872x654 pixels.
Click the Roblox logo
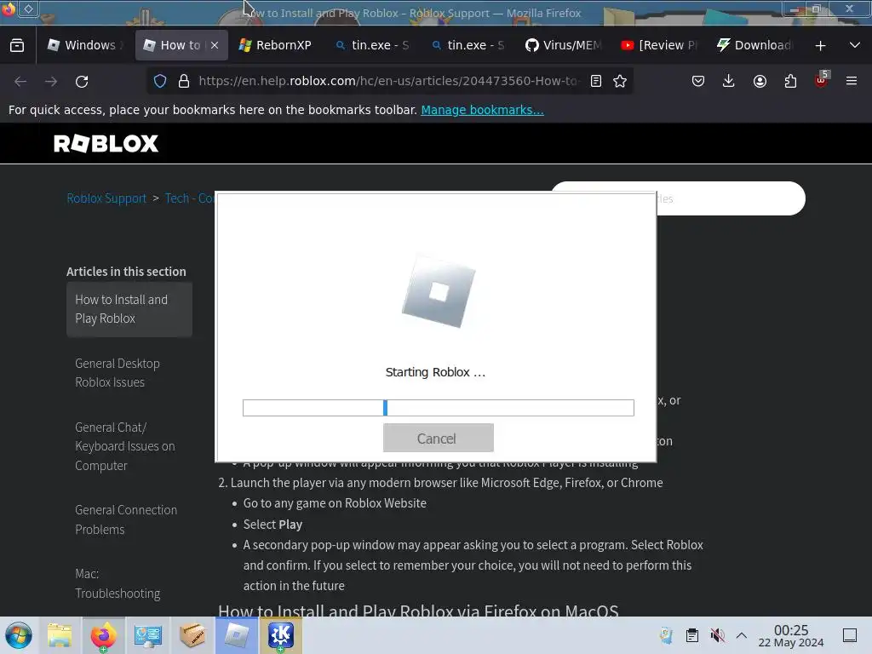[106, 143]
